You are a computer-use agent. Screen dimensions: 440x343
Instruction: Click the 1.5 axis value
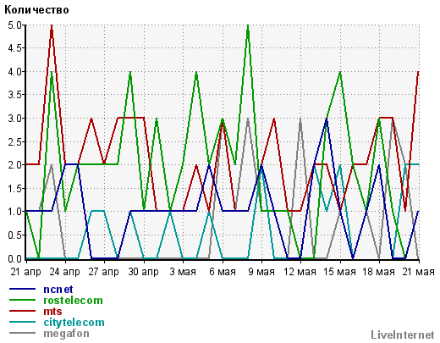(14, 189)
